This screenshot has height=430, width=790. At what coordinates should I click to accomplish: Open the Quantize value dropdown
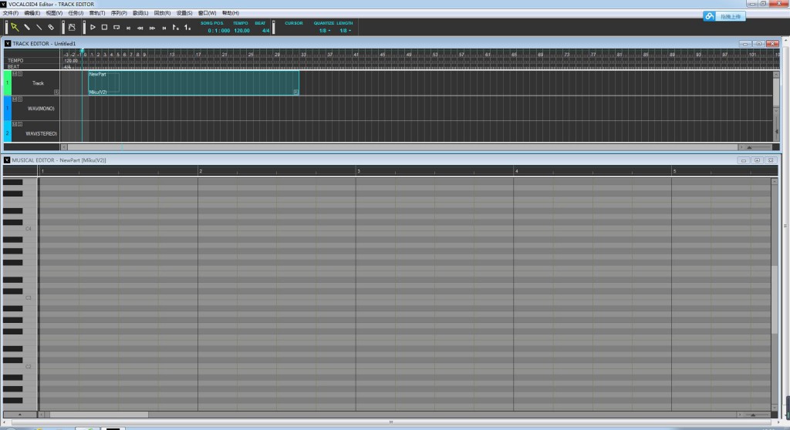click(325, 31)
